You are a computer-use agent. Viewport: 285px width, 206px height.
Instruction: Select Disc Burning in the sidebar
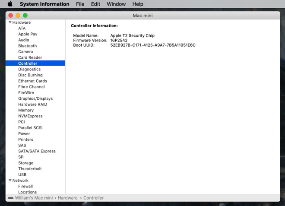[x=30, y=75]
